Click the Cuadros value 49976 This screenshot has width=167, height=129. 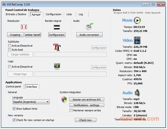[x=138, y=79]
